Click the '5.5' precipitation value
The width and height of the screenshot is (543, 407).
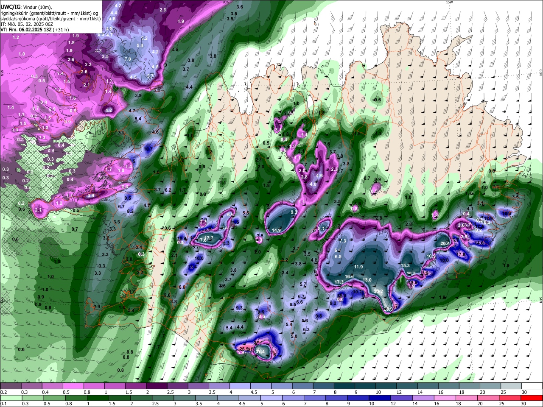coord(246,213)
